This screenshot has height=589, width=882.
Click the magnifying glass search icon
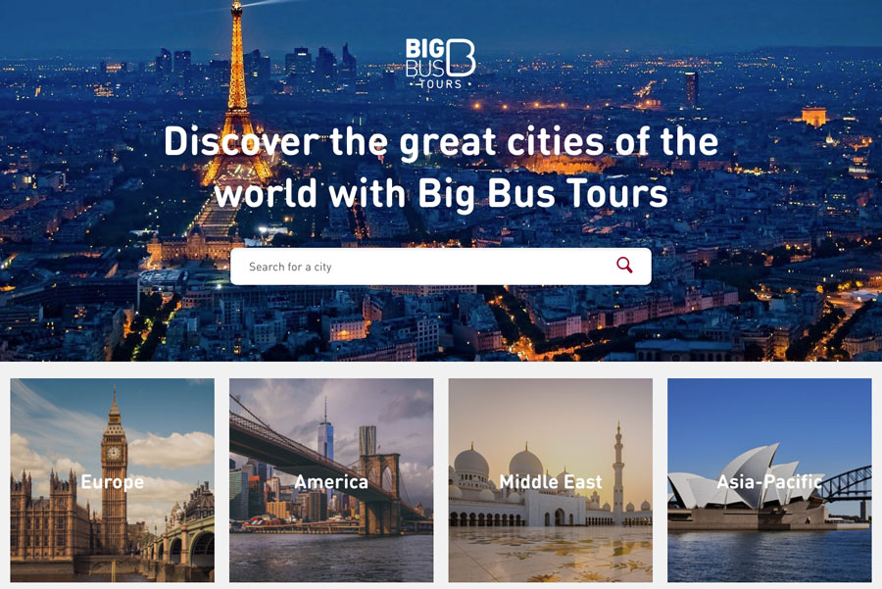pyautogui.click(x=624, y=265)
